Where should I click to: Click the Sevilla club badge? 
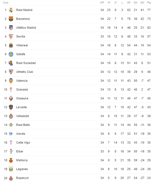pyautogui.click(x=11, y=36)
